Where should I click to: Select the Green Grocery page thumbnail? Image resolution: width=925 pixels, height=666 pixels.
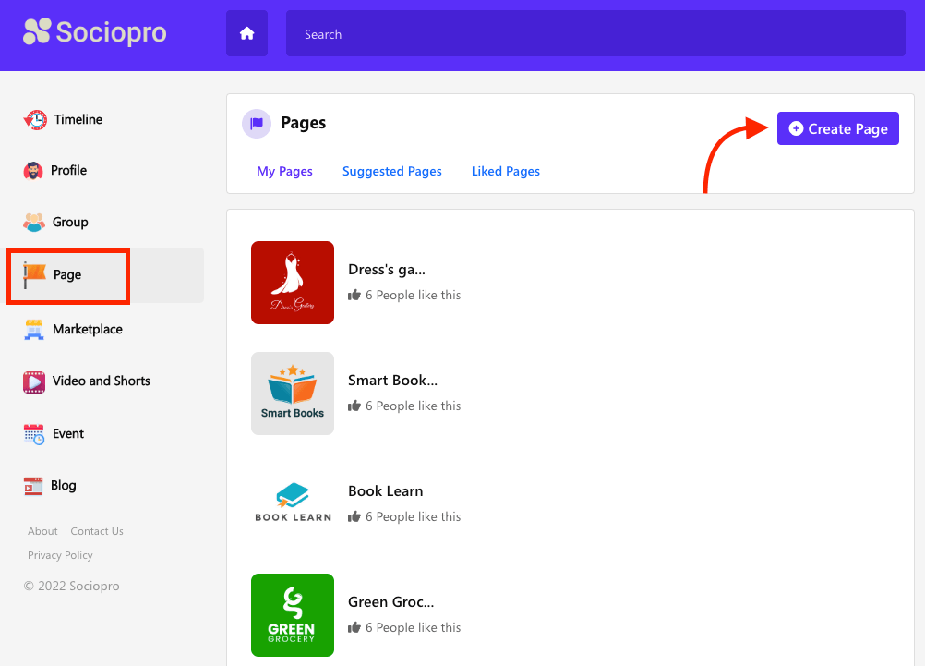(x=293, y=615)
